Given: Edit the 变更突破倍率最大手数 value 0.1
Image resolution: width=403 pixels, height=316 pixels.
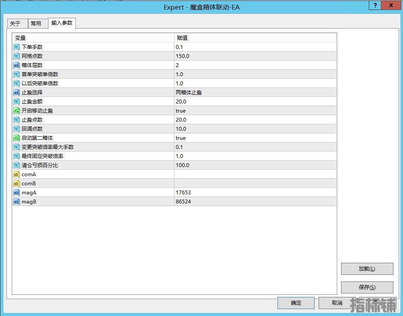Looking at the screenshot, I should pyautogui.click(x=255, y=147).
